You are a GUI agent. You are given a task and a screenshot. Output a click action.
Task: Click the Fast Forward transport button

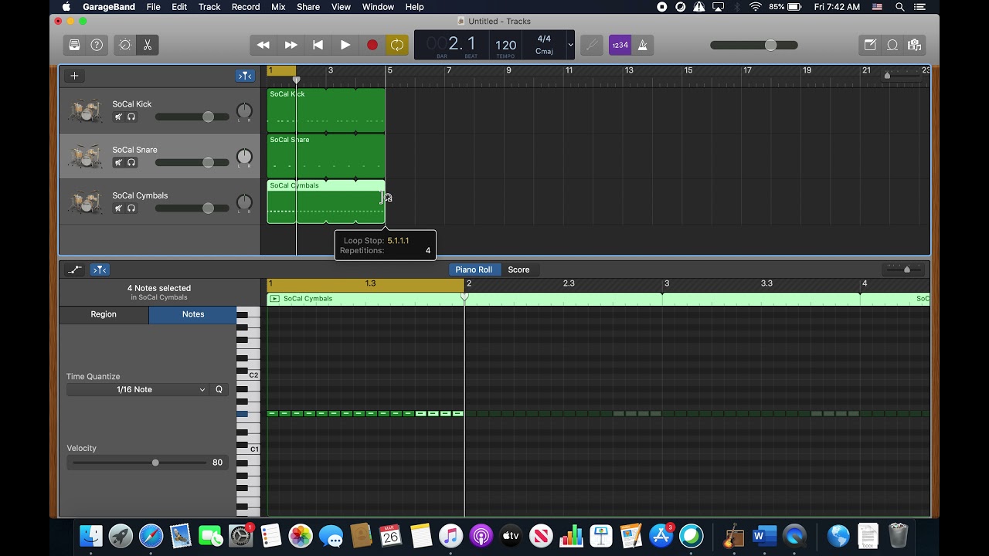[291, 45]
